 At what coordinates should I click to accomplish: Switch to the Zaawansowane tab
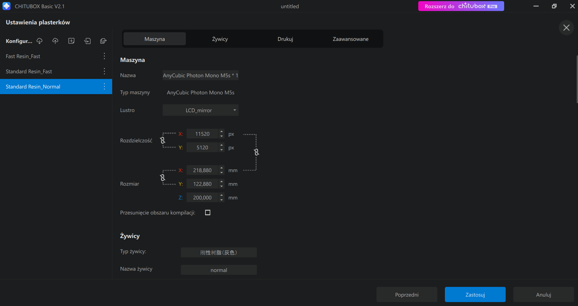(350, 39)
